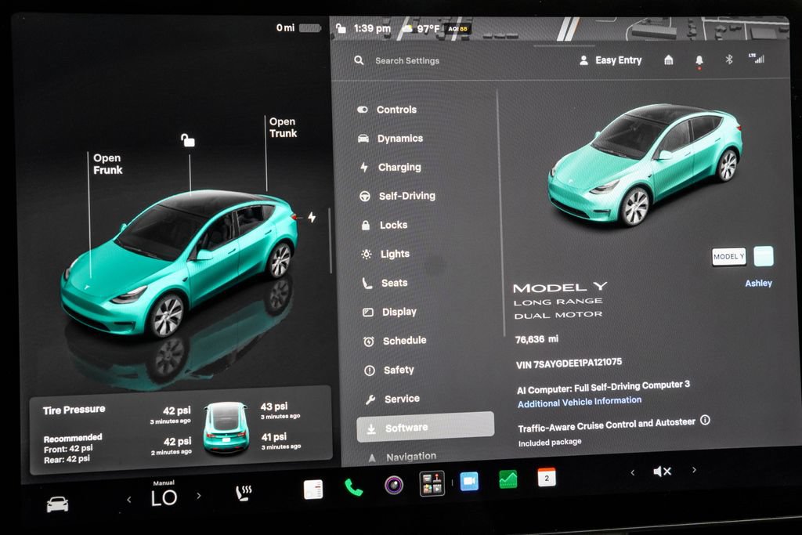Tap the 43 psi front right tire reading
The width and height of the screenshot is (802, 535).
(274, 407)
